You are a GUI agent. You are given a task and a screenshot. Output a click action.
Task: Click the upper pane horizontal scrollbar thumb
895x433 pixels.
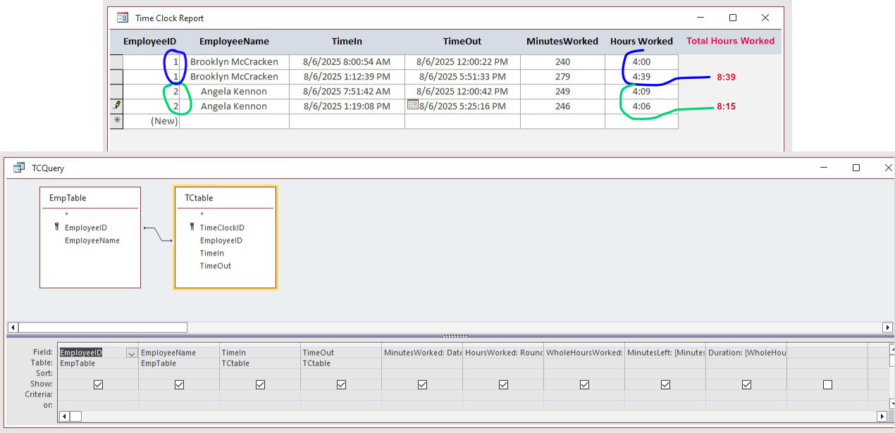[x=103, y=327]
